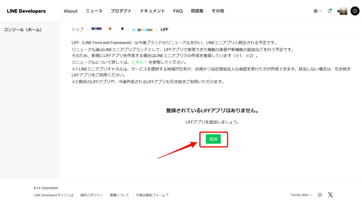This screenshot has width=362, height=203.
Task: Click the 登録されているLIFFアプリはありません heading
Action: [212, 111]
